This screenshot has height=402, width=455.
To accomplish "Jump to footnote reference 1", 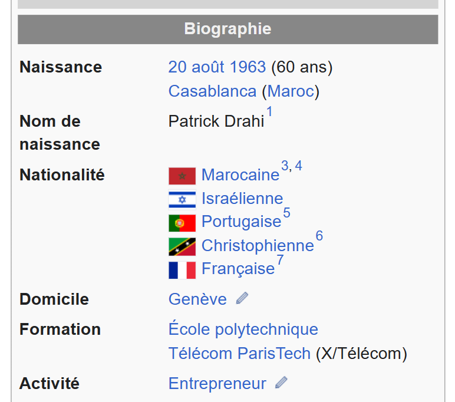I will click(269, 112).
